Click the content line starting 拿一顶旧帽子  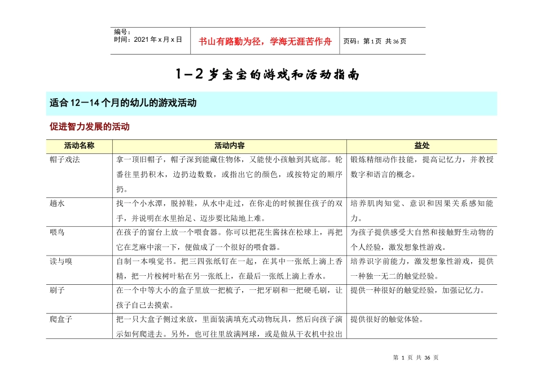click(x=229, y=160)
